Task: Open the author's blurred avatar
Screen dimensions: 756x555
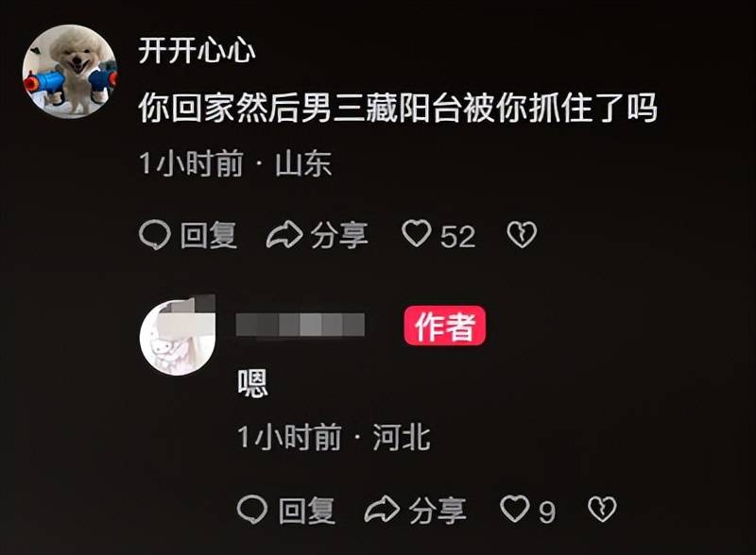Action: click(178, 336)
